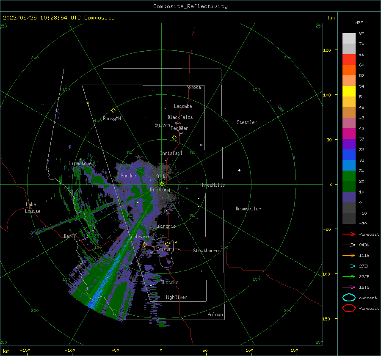The height and width of the screenshot is (356, 381).
Task: Click the red forecast ellipse icon
Action: 349,308
